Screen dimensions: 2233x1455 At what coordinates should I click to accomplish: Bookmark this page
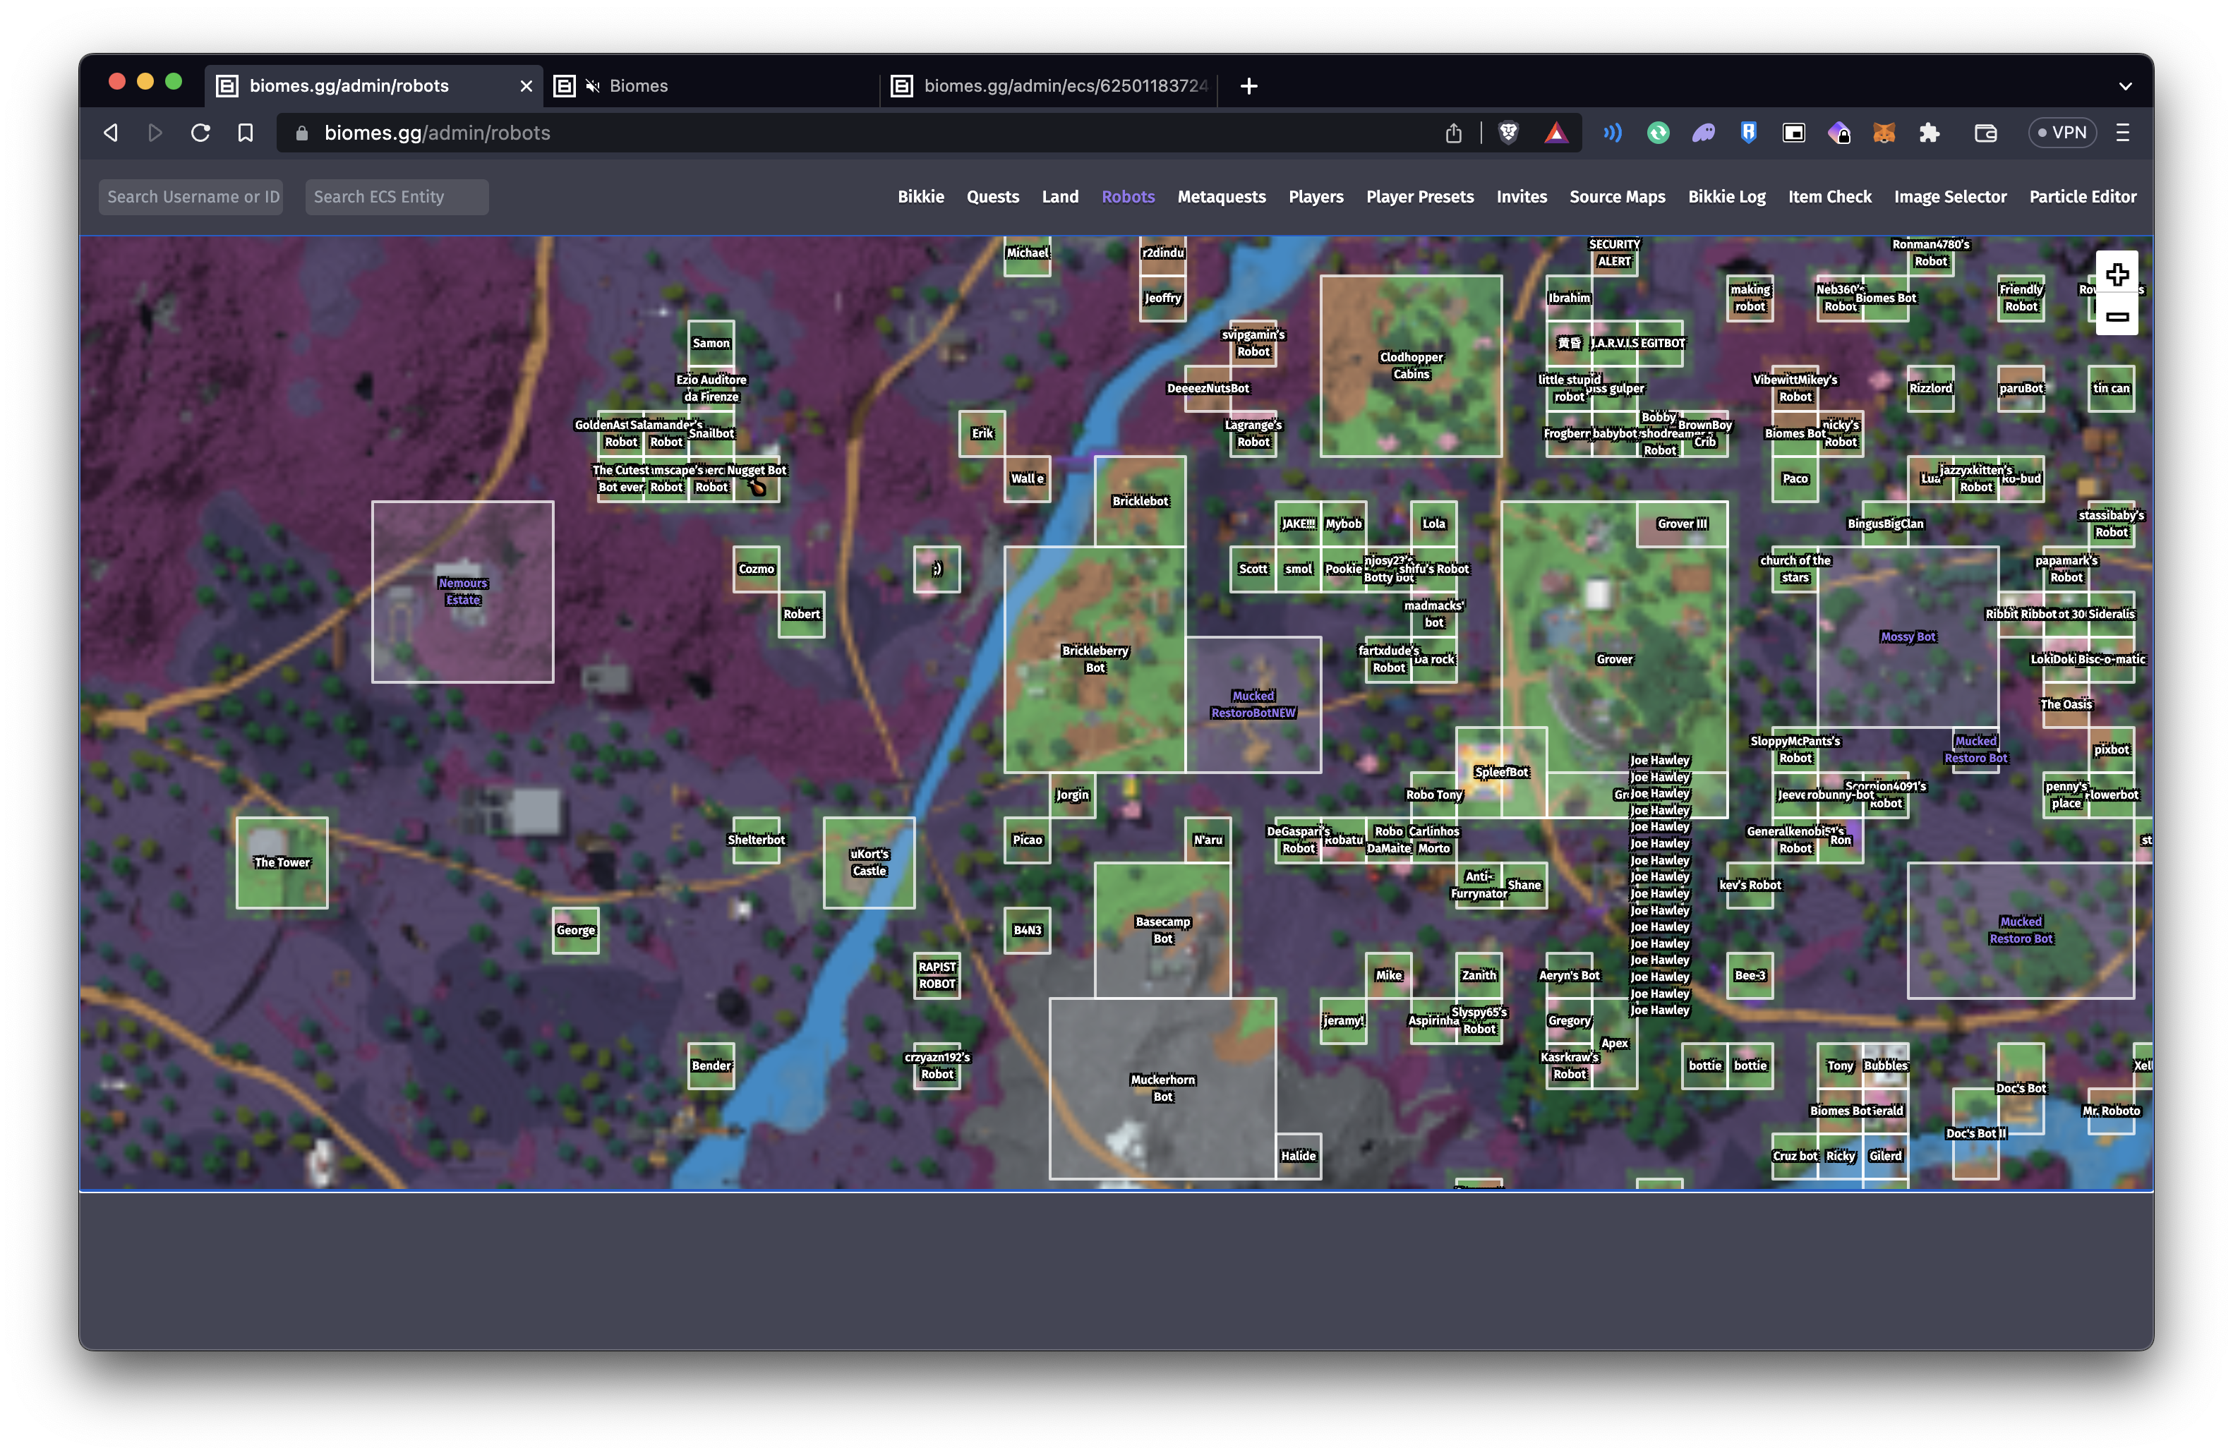[x=246, y=133]
